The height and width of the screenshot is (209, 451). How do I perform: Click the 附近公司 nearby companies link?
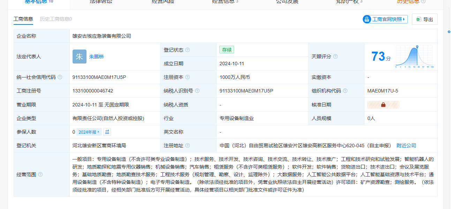click(406, 145)
